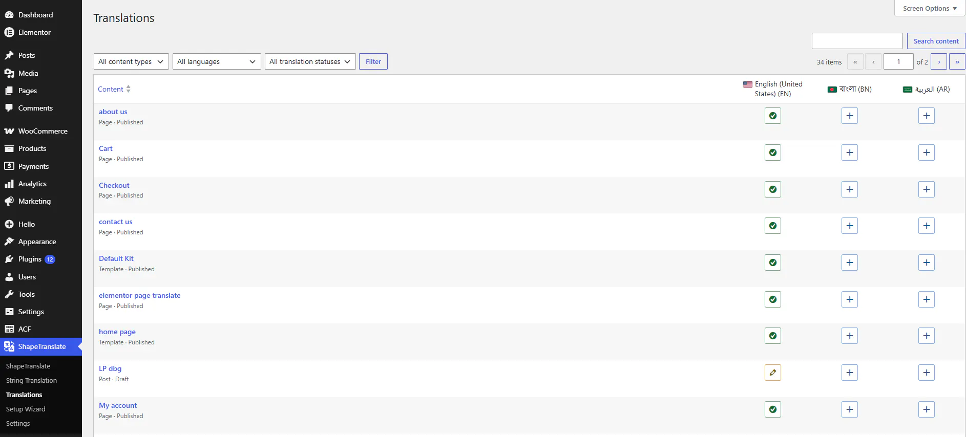966x437 pixels.
Task: Click the WooCommerce icon in sidebar
Action: (x=9, y=131)
